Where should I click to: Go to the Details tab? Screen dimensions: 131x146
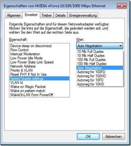60,15
